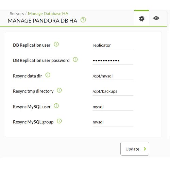170x170 pixels.
Task: Click info icon beside Resync MySQL group
Action: 59,121
